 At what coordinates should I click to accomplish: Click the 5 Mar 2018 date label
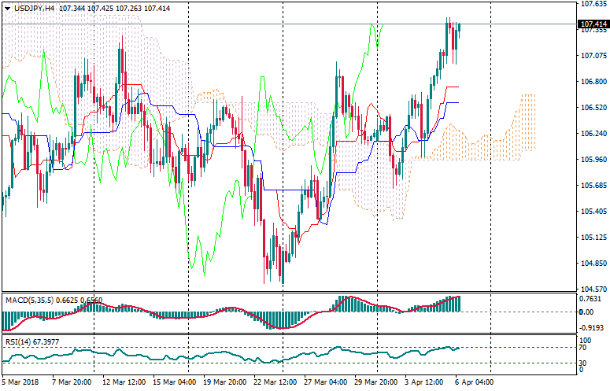[19, 382]
